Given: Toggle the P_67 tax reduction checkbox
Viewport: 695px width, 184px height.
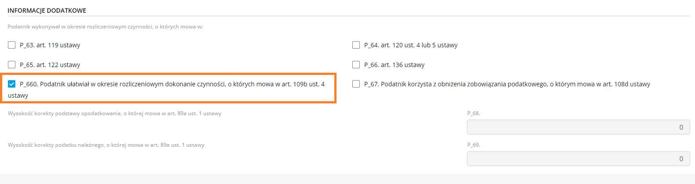Looking at the screenshot, I should (x=356, y=84).
